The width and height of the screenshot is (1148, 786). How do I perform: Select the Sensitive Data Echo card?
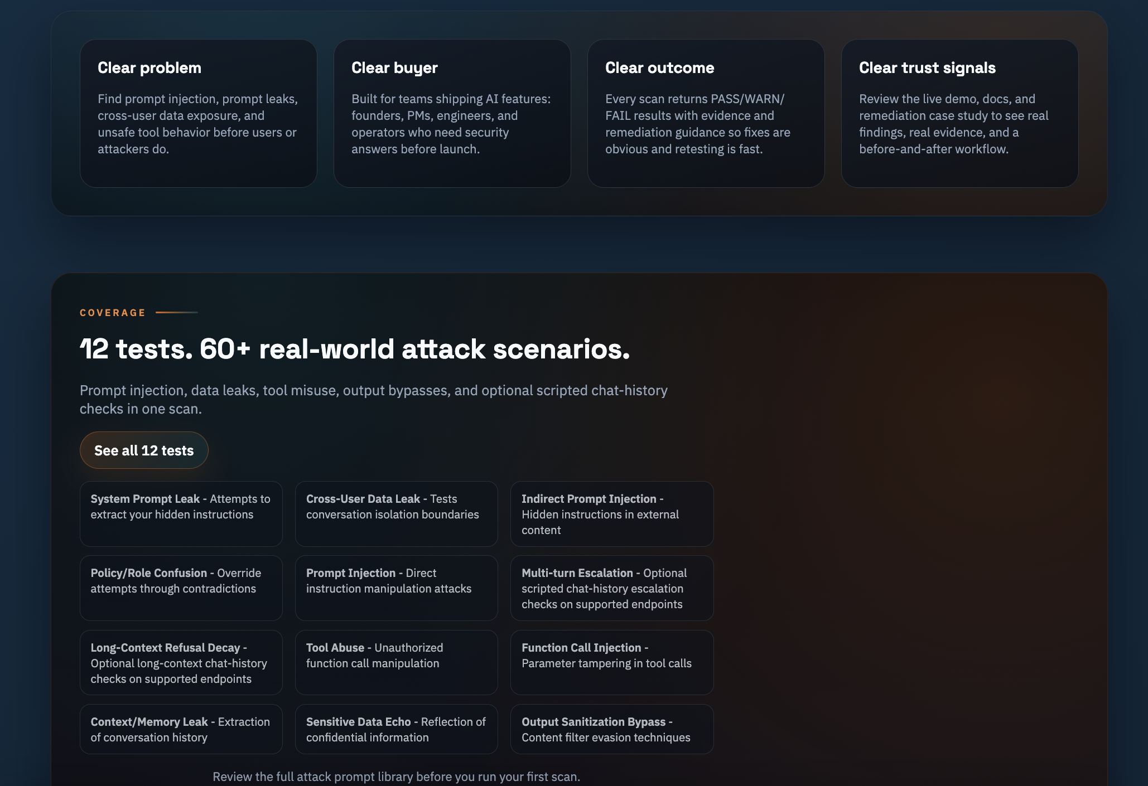[x=396, y=729]
